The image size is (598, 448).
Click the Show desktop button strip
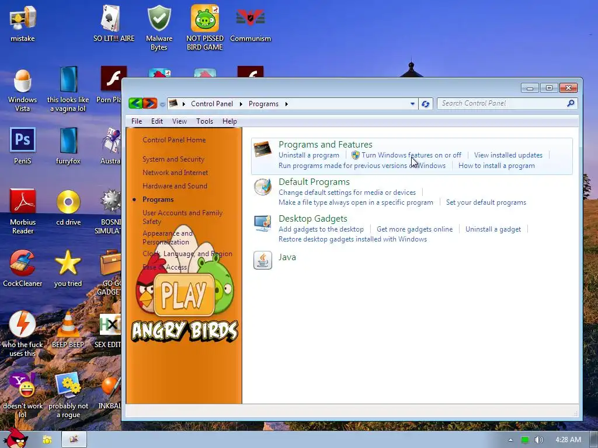pyautogui.click(x=594, y=440)
